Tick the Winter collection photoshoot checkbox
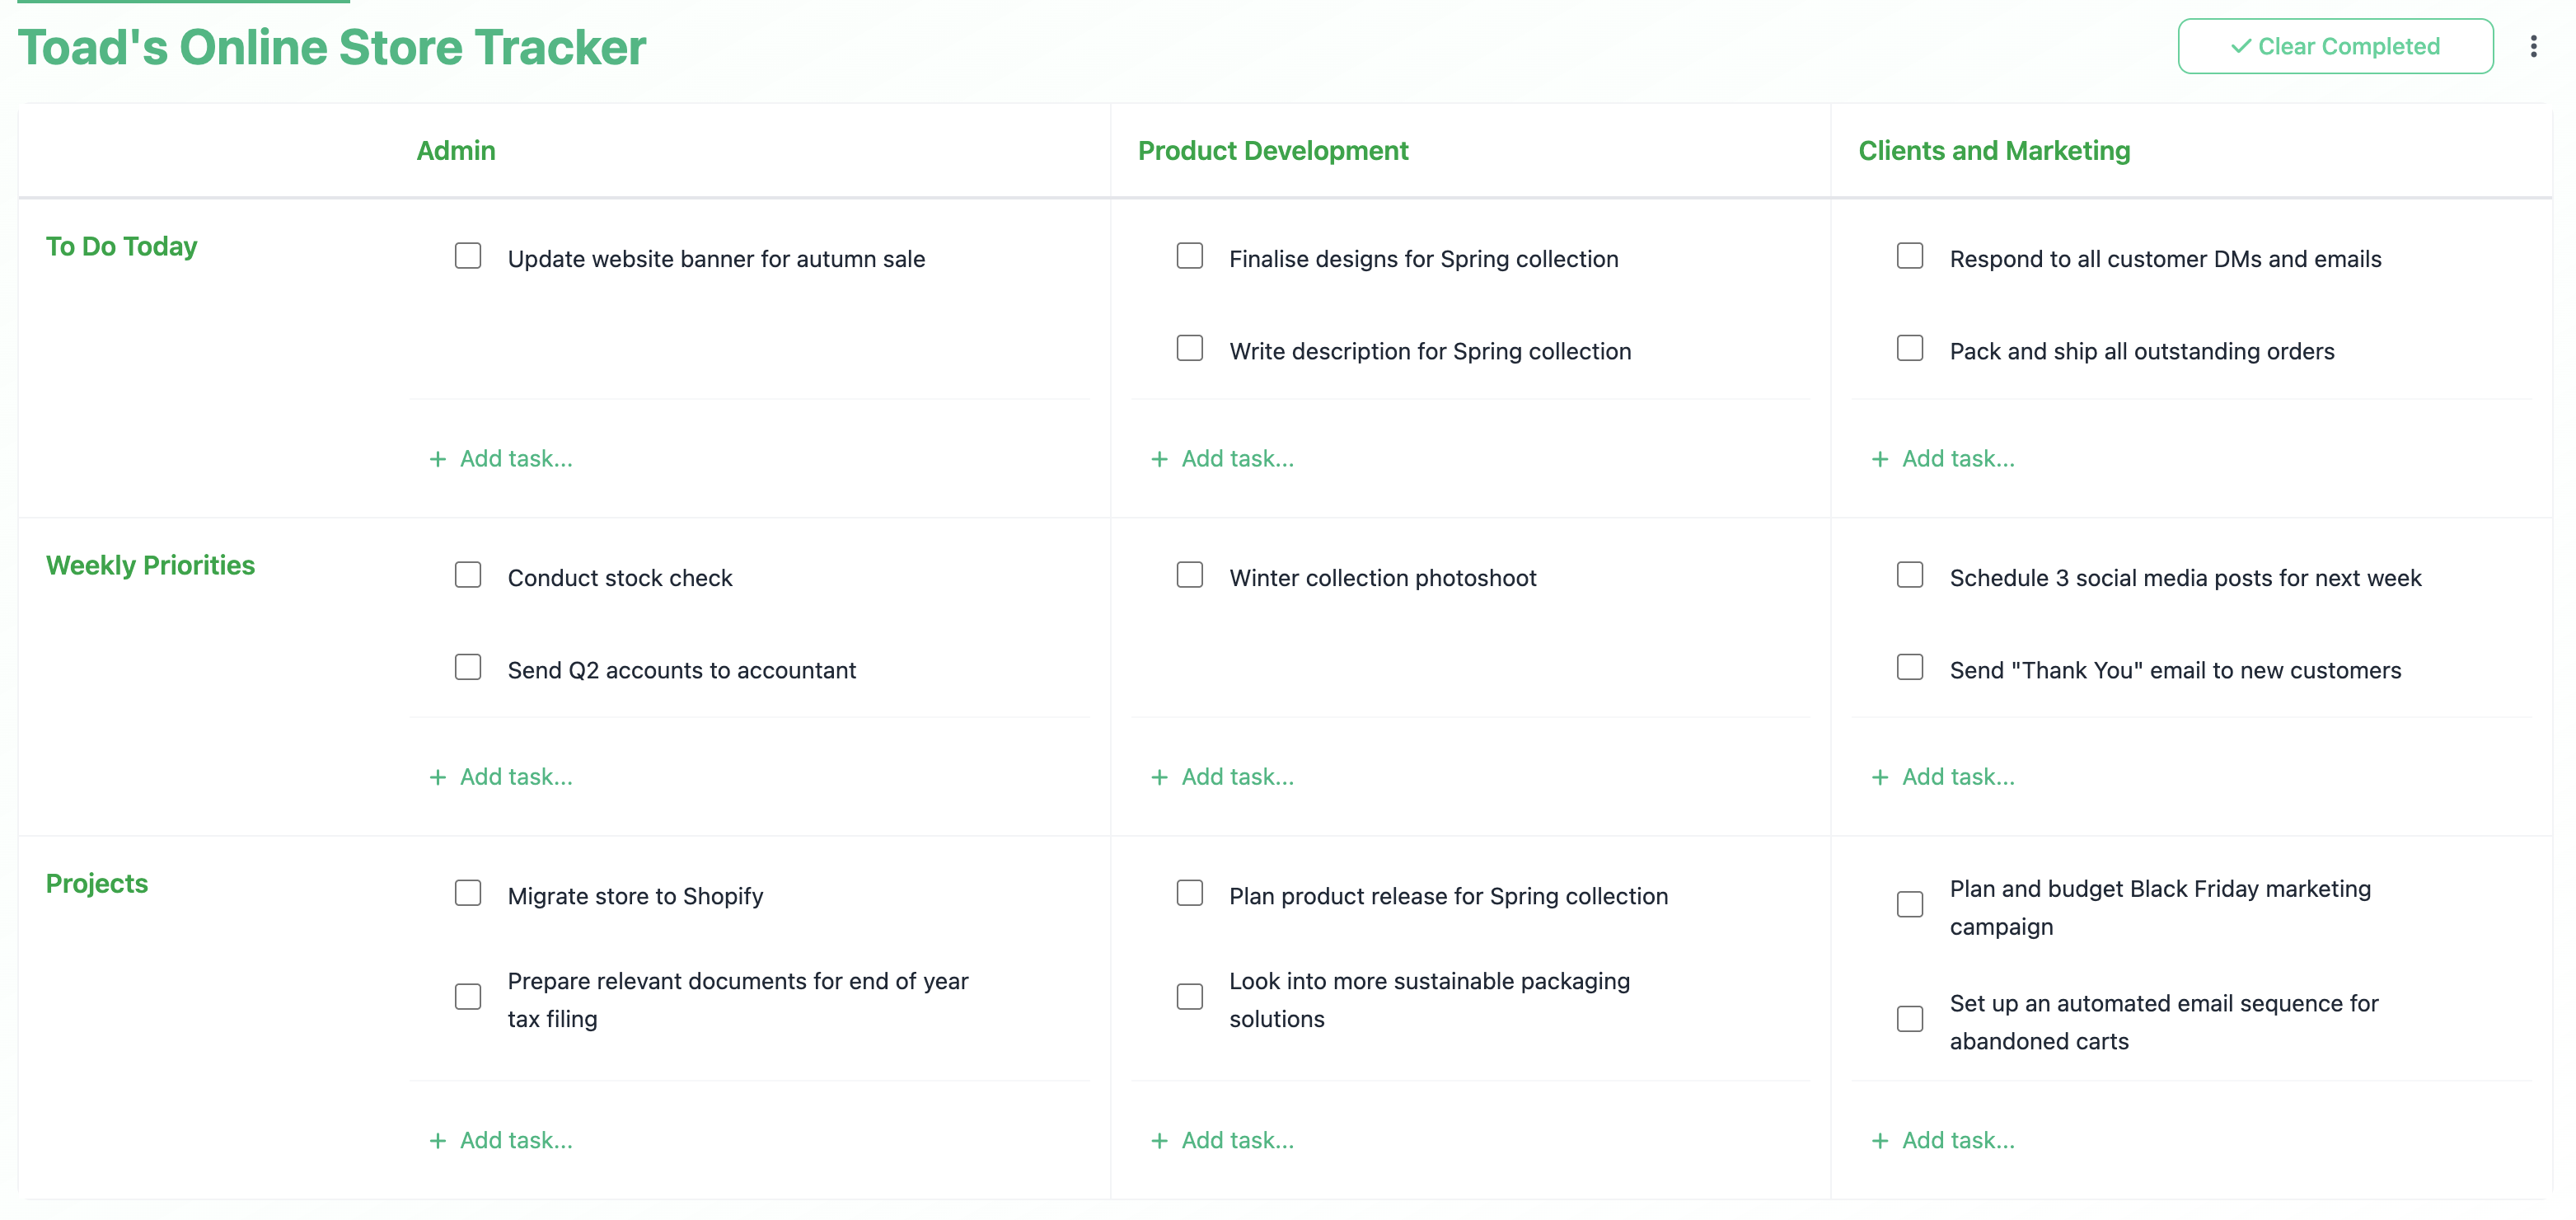The height and width of the screenshot is (1220, 2576). click(1189, 575)
